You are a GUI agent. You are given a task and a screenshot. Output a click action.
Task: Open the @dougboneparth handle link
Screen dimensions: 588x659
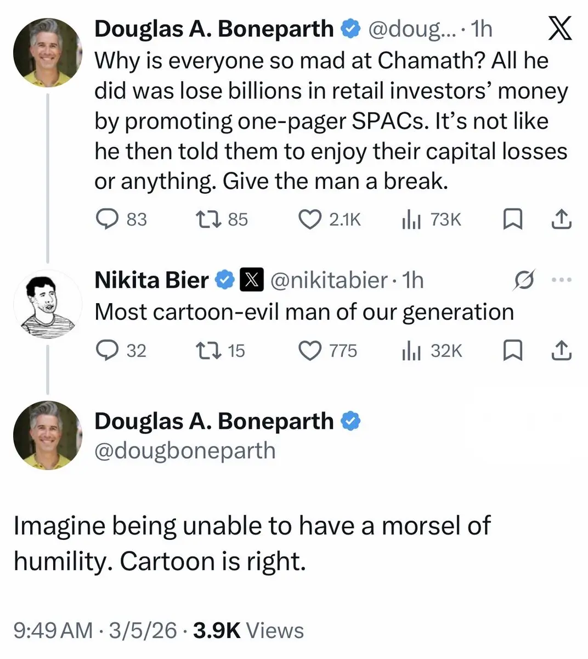coord(185,451)
